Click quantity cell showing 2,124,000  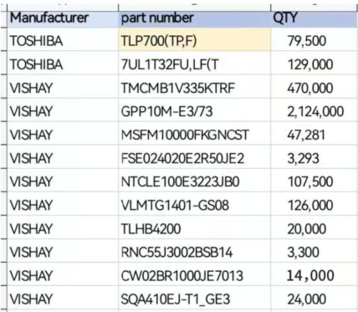(315, 110)
